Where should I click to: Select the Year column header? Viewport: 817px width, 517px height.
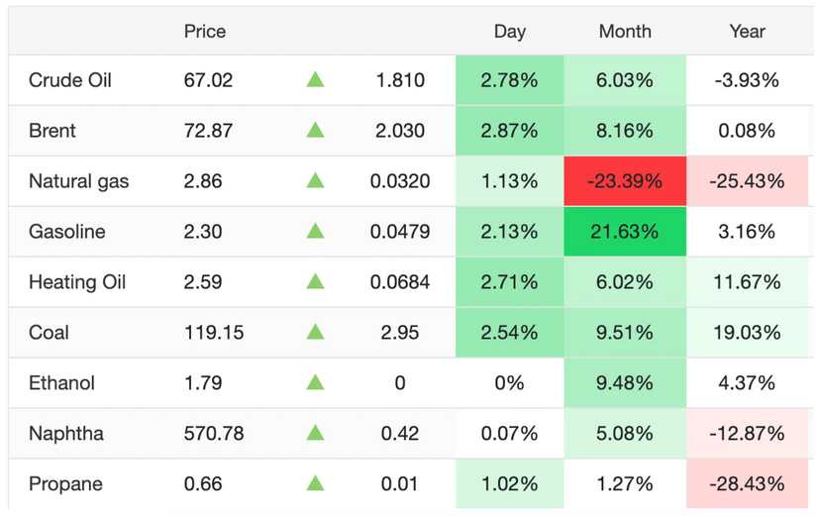point(747,32)
